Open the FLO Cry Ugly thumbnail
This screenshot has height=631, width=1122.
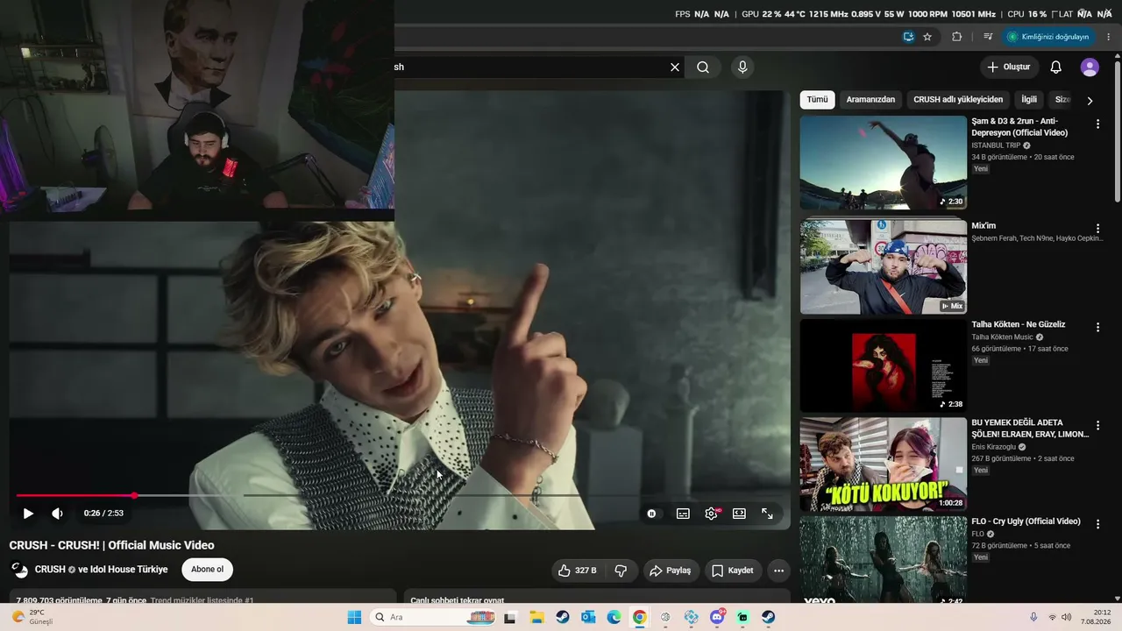pyautogui.click(x=883, y=560)
